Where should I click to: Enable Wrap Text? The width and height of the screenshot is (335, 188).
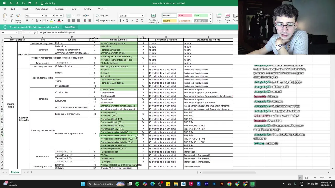(102, 16)
